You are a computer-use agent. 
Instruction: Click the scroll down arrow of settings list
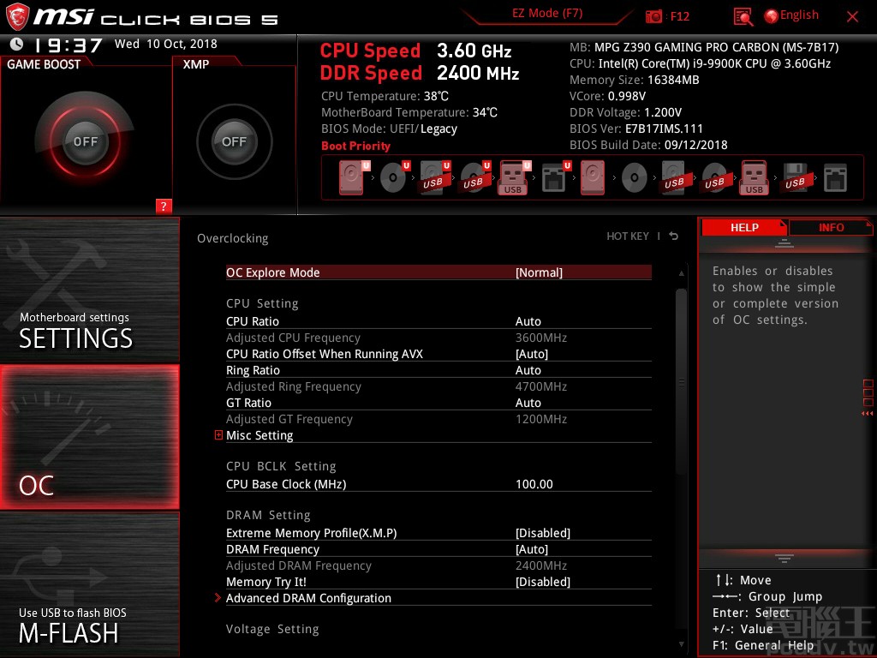pyautogui.click(x=681, y=644)
